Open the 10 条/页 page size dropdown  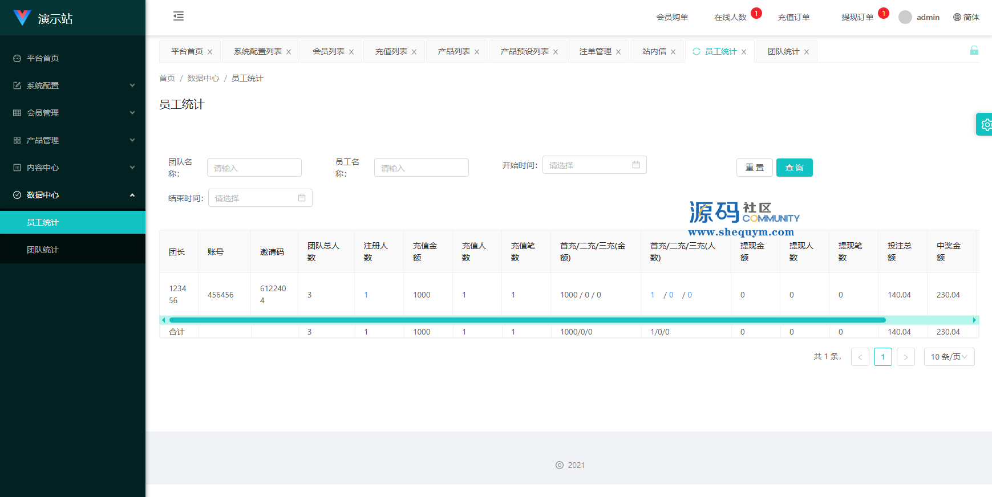tap(949, 357)
